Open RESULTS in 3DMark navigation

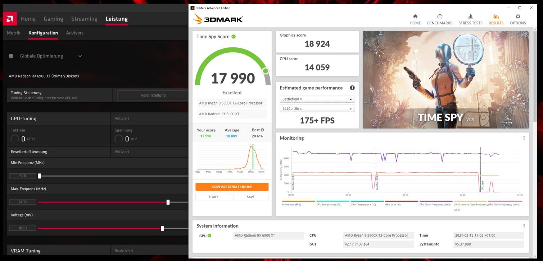click(x=496, y=19)
